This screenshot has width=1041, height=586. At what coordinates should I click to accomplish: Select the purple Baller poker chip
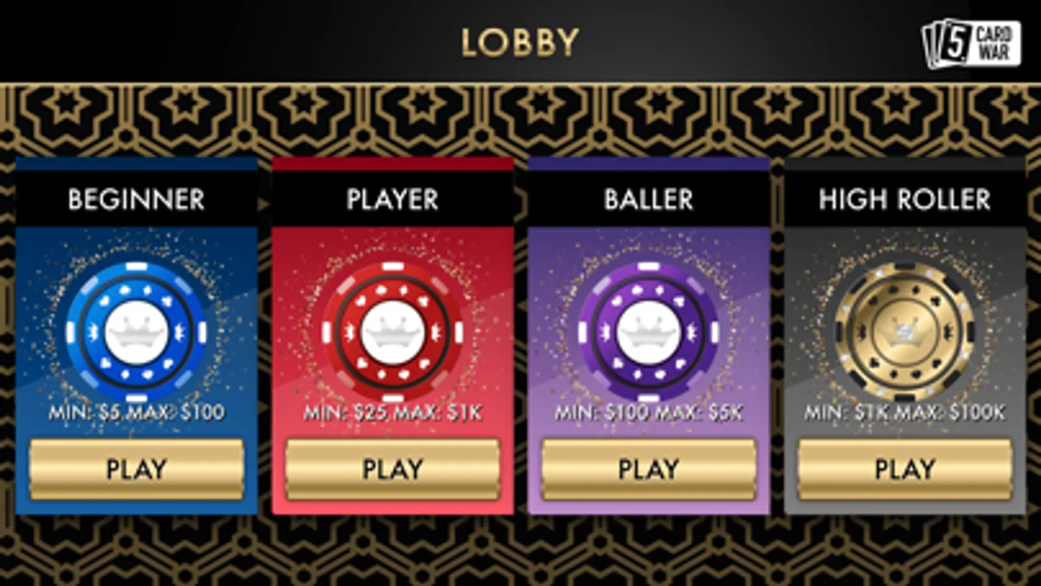648,333
